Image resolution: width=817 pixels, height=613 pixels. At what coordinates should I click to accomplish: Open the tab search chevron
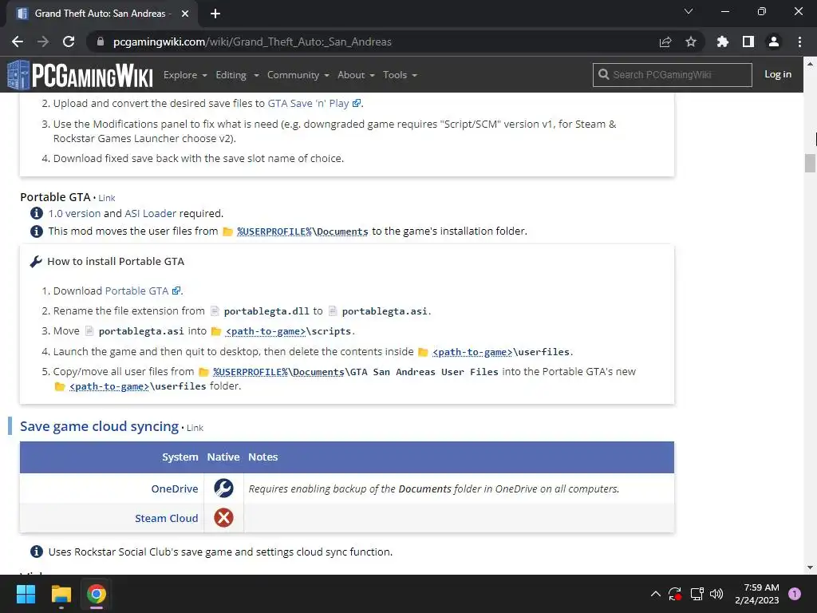tap(689, 11)
